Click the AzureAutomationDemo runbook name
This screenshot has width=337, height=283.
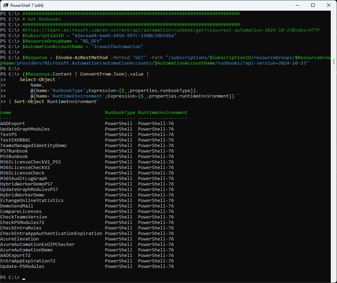coord(27,250)
